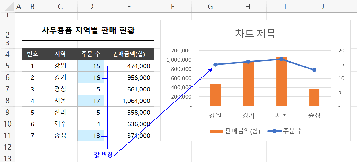
Task: Select the table cell containing '충청'
Action: (60, 135)
